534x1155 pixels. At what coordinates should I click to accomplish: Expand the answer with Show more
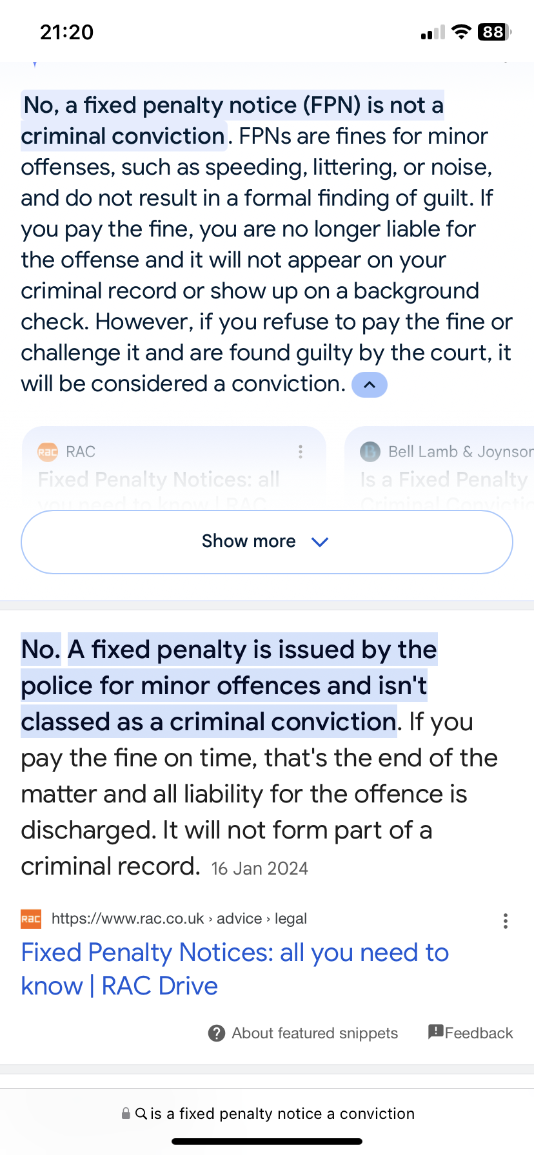[x=267, y=542]
